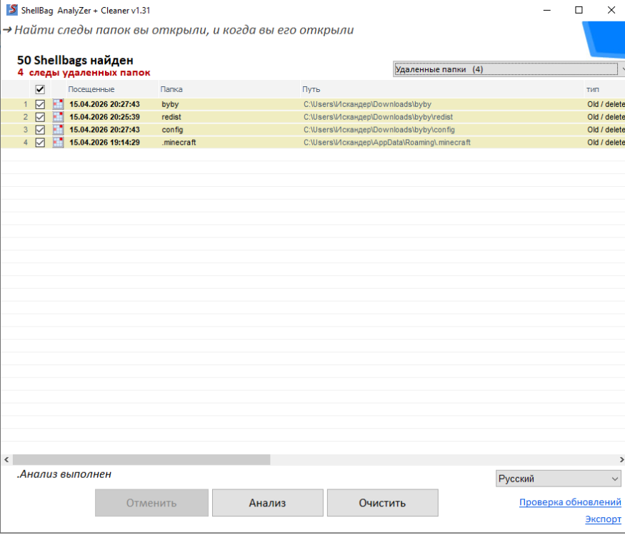Viewport: 625px width, 535px height.
Task: Click the shellbag icon in the .minecraft row
Action: [58, 143]
